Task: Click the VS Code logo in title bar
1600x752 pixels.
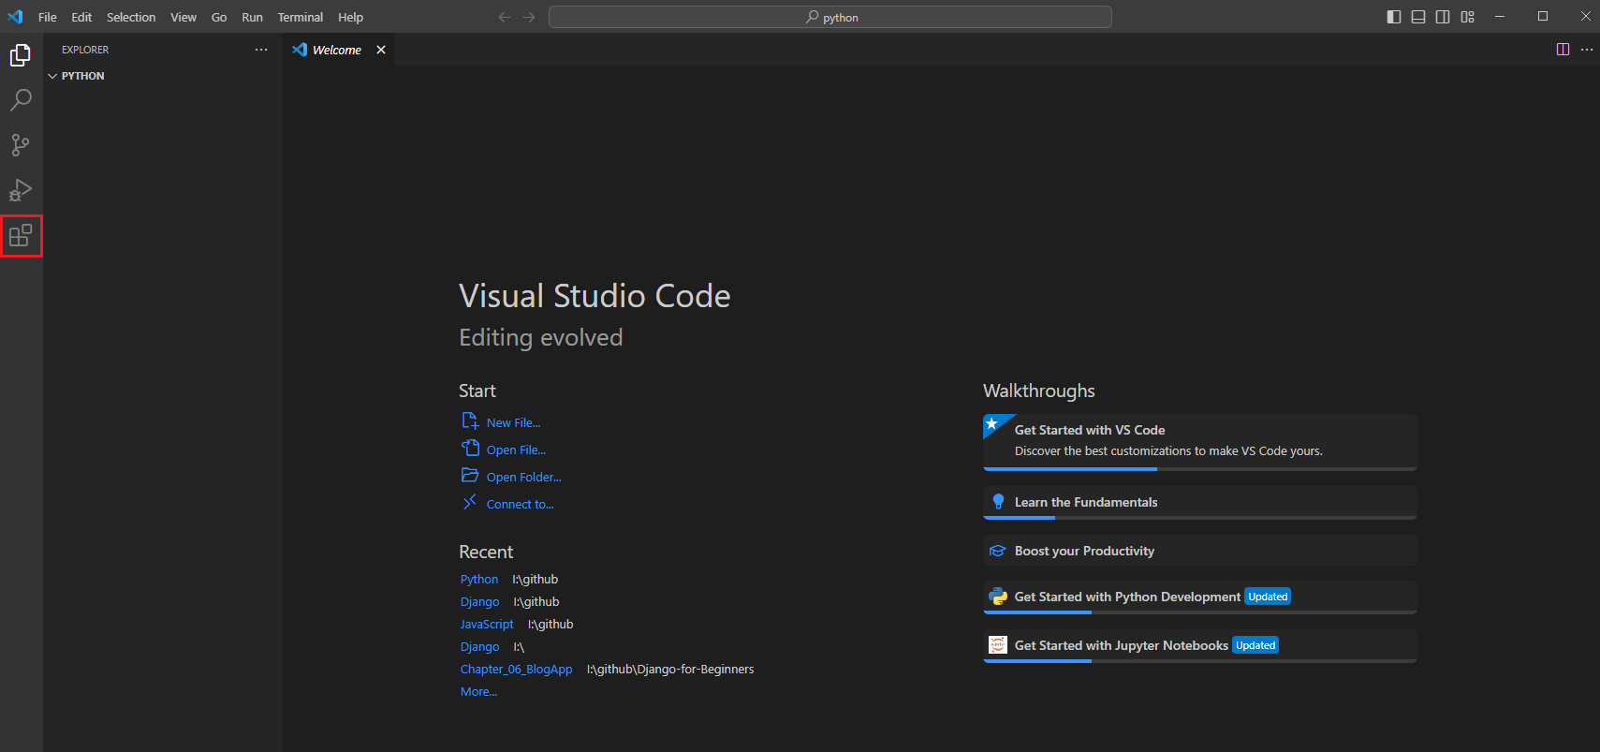Action: coord(15,17)
